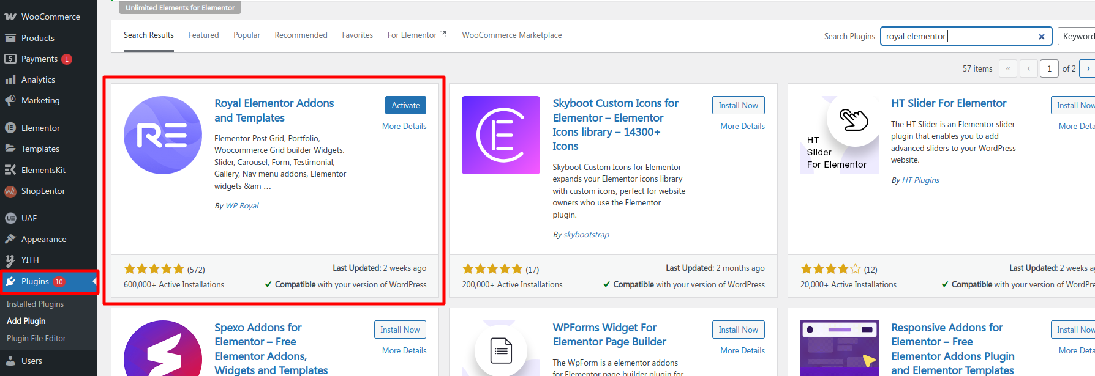Open More Details for Royal Elementor Addons

coord(404,126)
